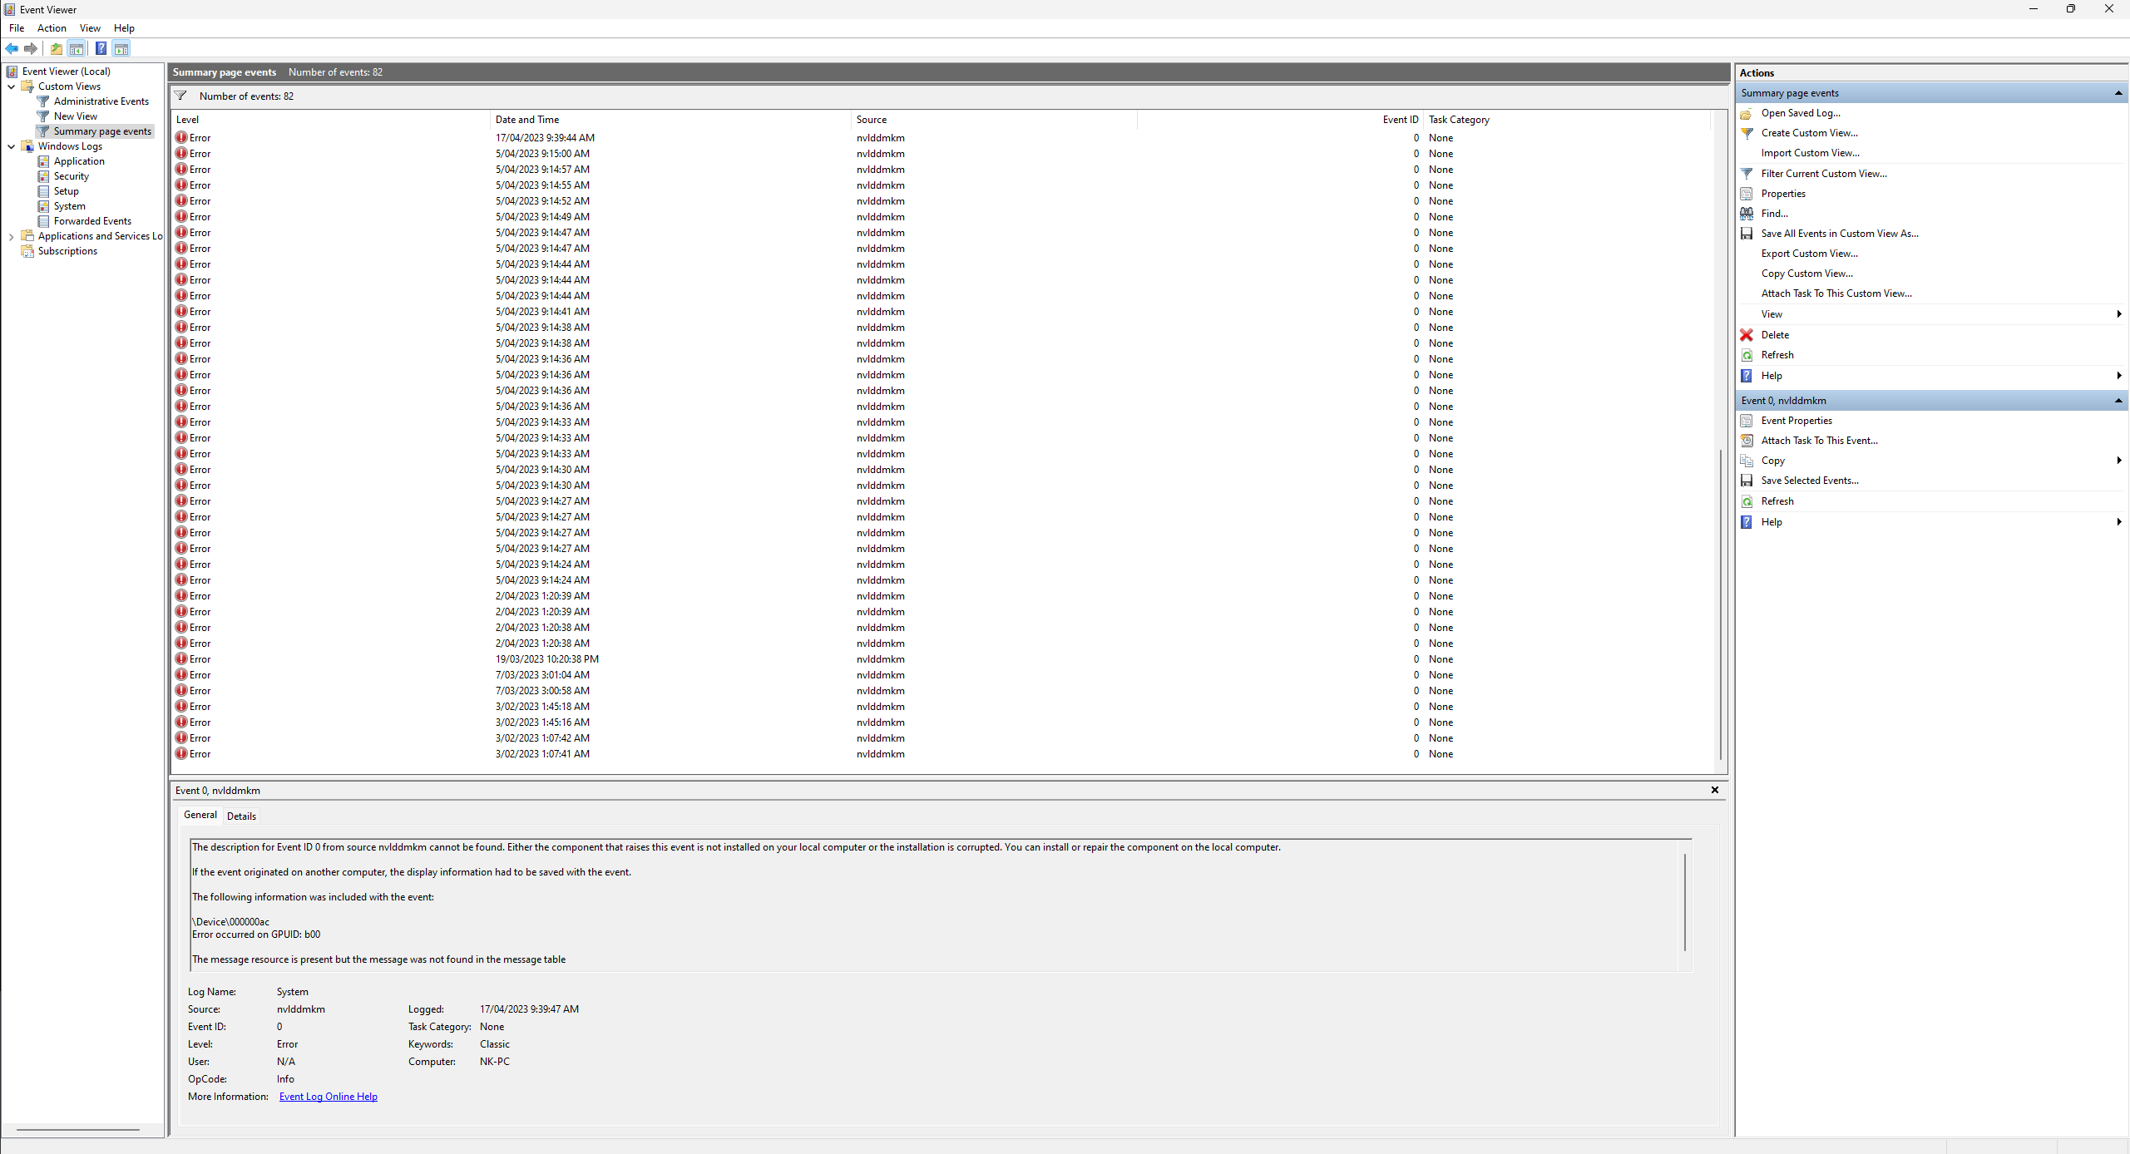Viewport: 2130px width, 1154px height.
Task: Click the Find binoculars icon in Actions
Action: [1747, 214]
